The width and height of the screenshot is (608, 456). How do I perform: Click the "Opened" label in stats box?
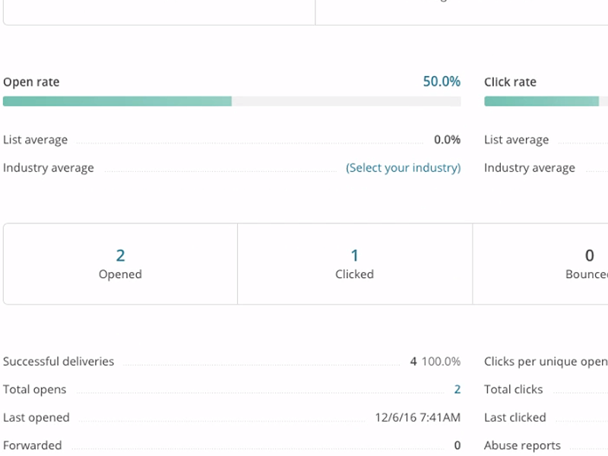tap(120, 274)
